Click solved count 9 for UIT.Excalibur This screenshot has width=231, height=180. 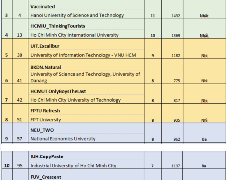point(153,56)
